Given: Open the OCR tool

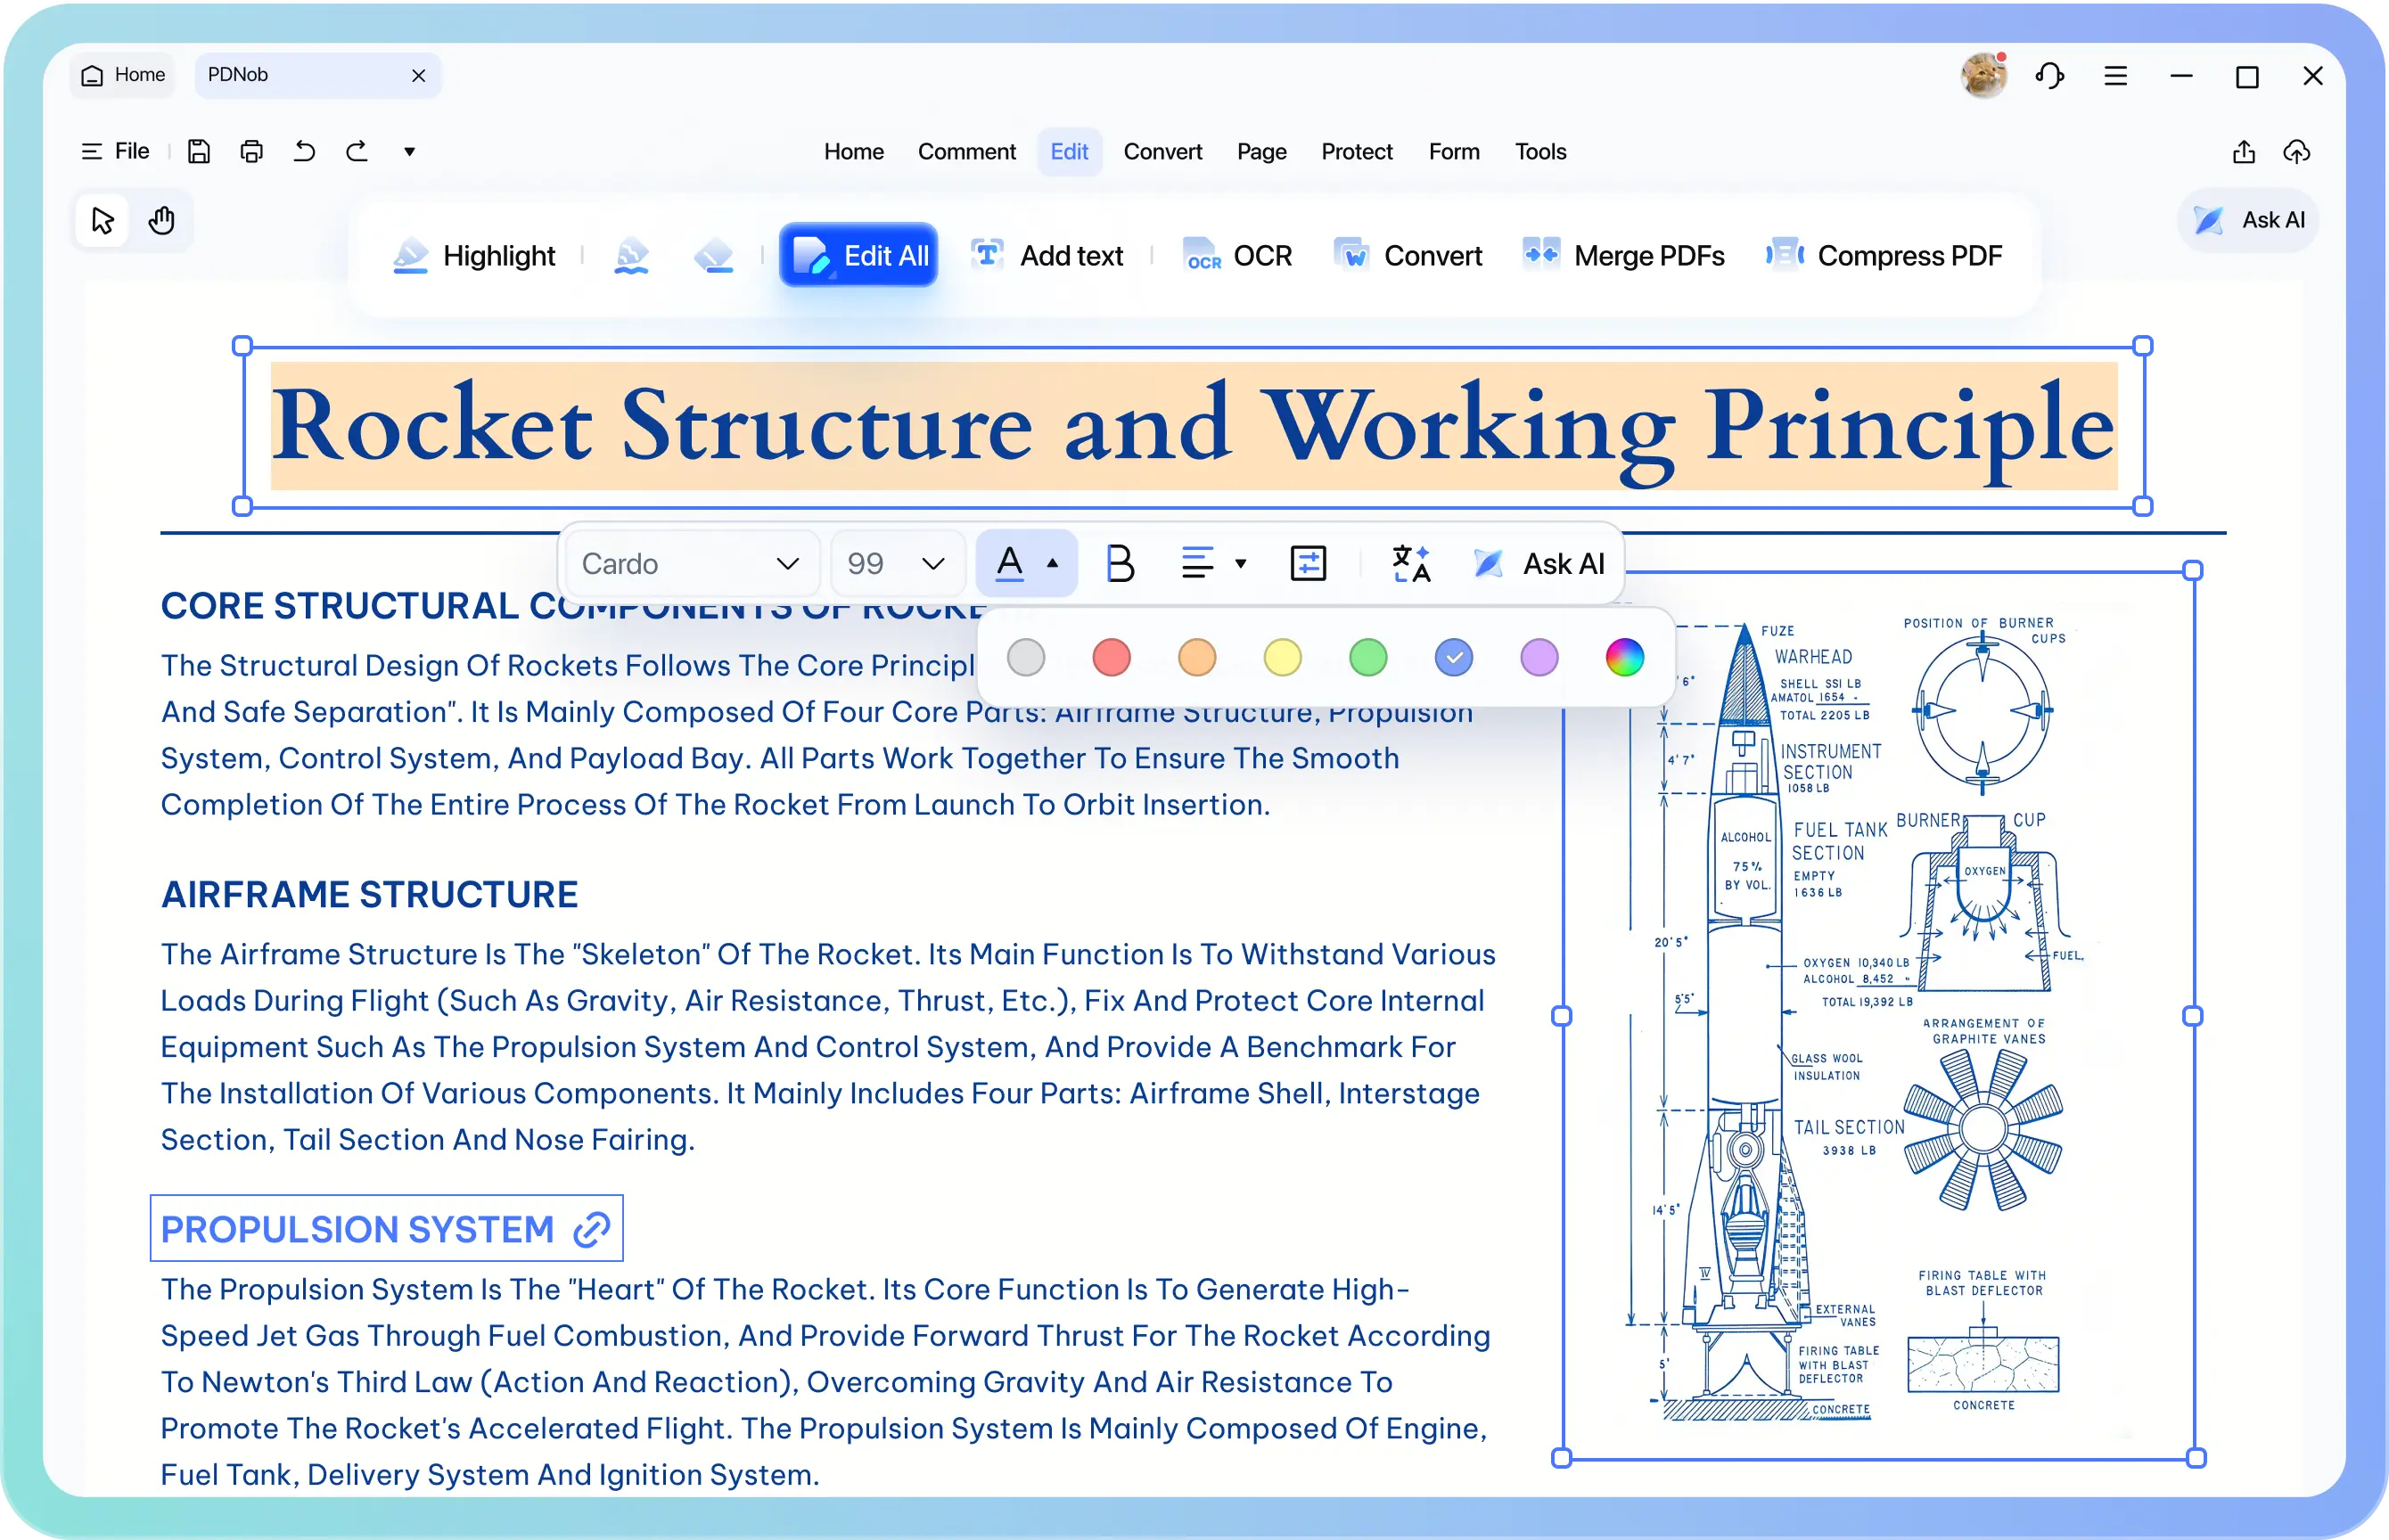Looking at the screenshot, I should pyautogui.click(x=1238, y=256).
